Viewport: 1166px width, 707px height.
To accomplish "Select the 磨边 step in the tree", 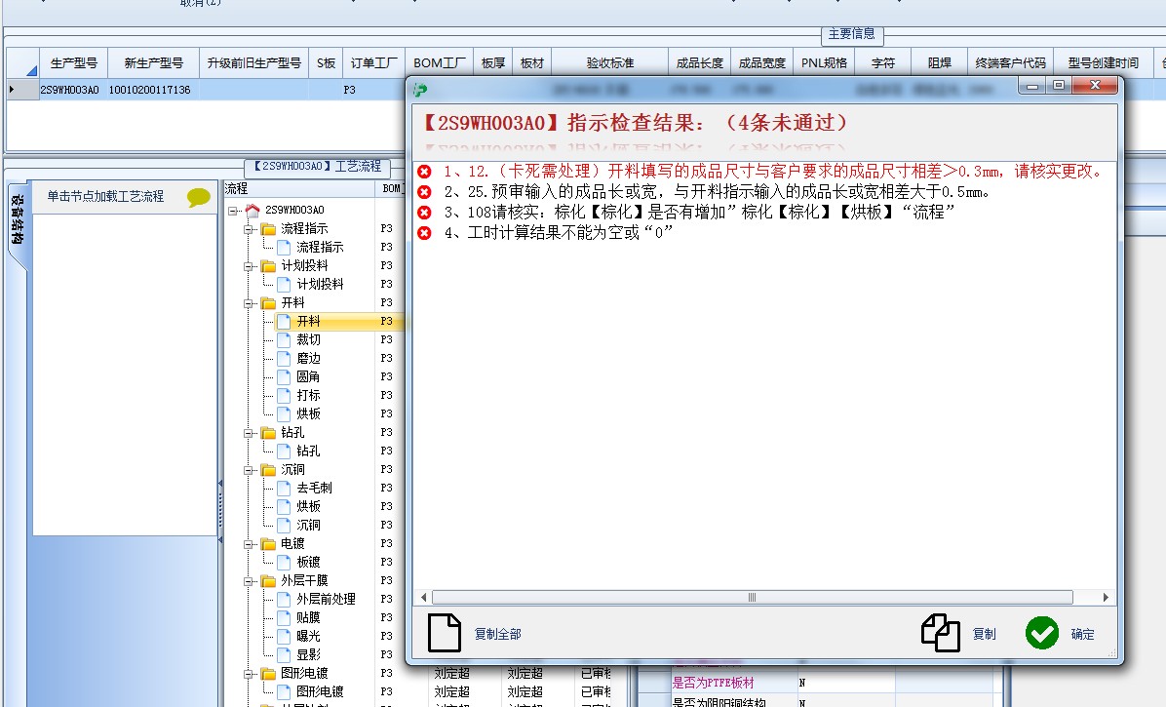I will click(x=308, y=358).
